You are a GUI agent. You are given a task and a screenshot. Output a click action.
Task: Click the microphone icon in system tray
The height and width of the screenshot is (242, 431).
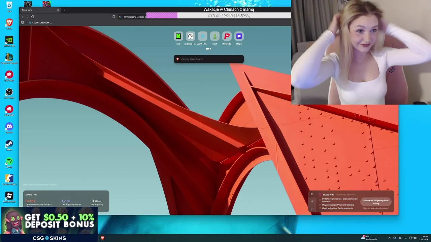(405, 238)
